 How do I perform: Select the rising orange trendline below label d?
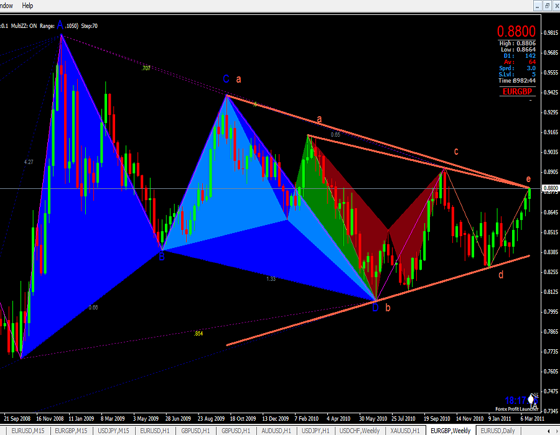(378, 300)
